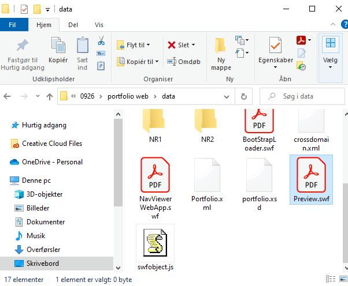Select the swfobject.js script file
Viewport: 348px width, 286px height.
156,247
